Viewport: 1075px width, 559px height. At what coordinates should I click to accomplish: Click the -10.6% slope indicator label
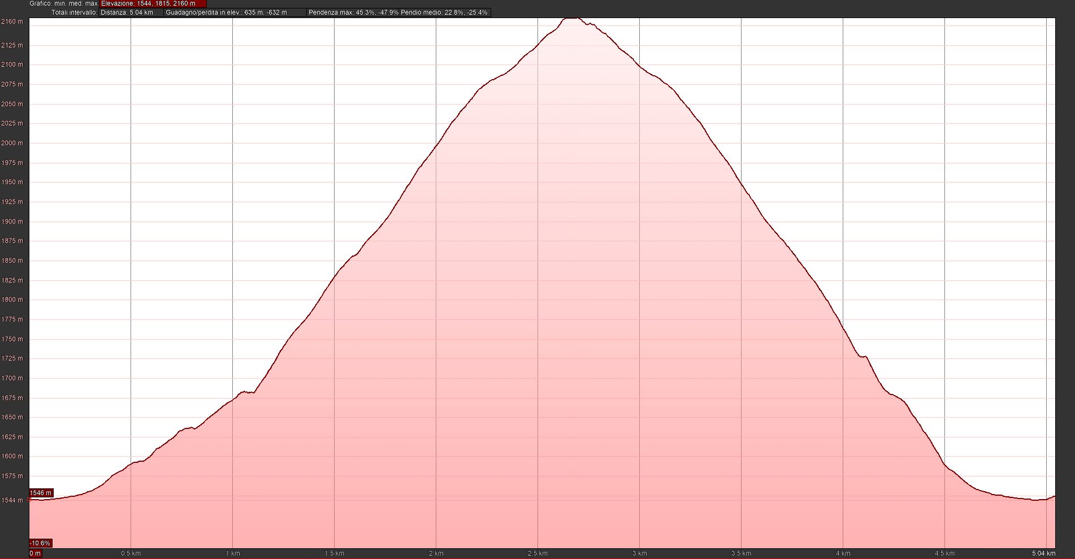click(x=40, y=543)
